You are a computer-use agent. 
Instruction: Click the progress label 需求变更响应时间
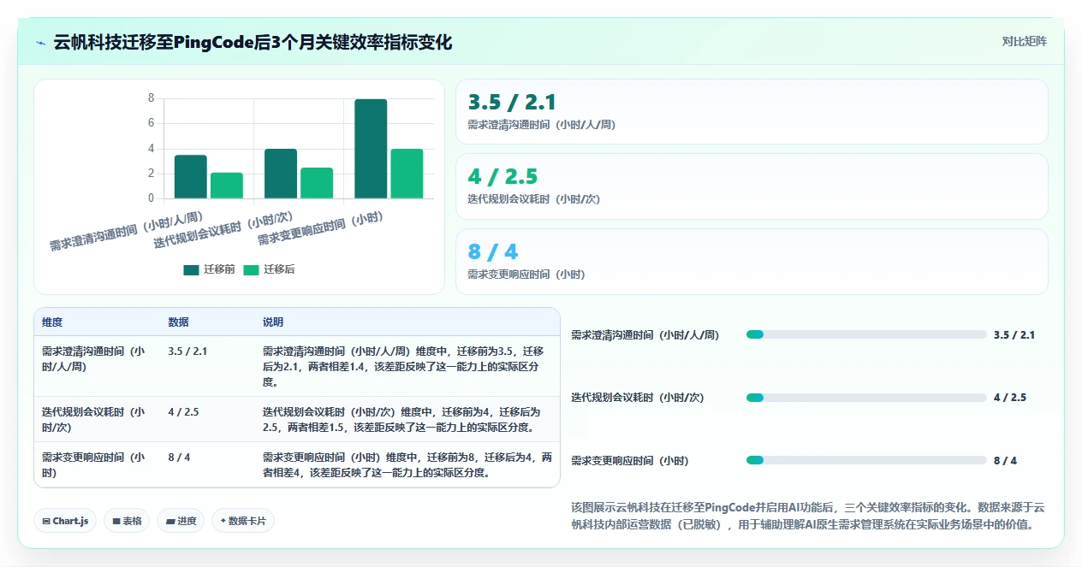tap(629, 460)
